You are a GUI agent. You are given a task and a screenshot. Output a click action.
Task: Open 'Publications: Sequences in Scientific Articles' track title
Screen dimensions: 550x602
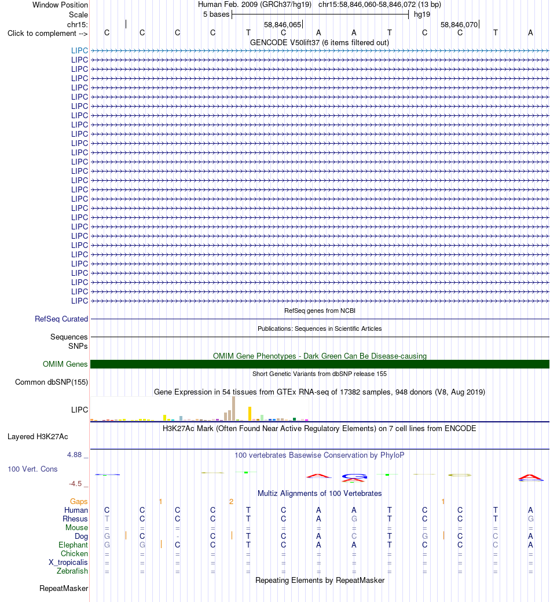320,329
